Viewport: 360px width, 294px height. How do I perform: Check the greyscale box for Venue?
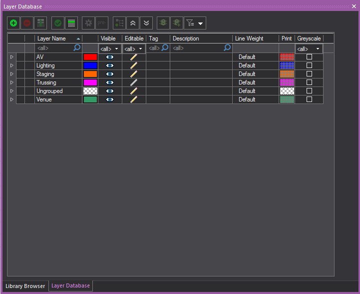tap(309, 99)
